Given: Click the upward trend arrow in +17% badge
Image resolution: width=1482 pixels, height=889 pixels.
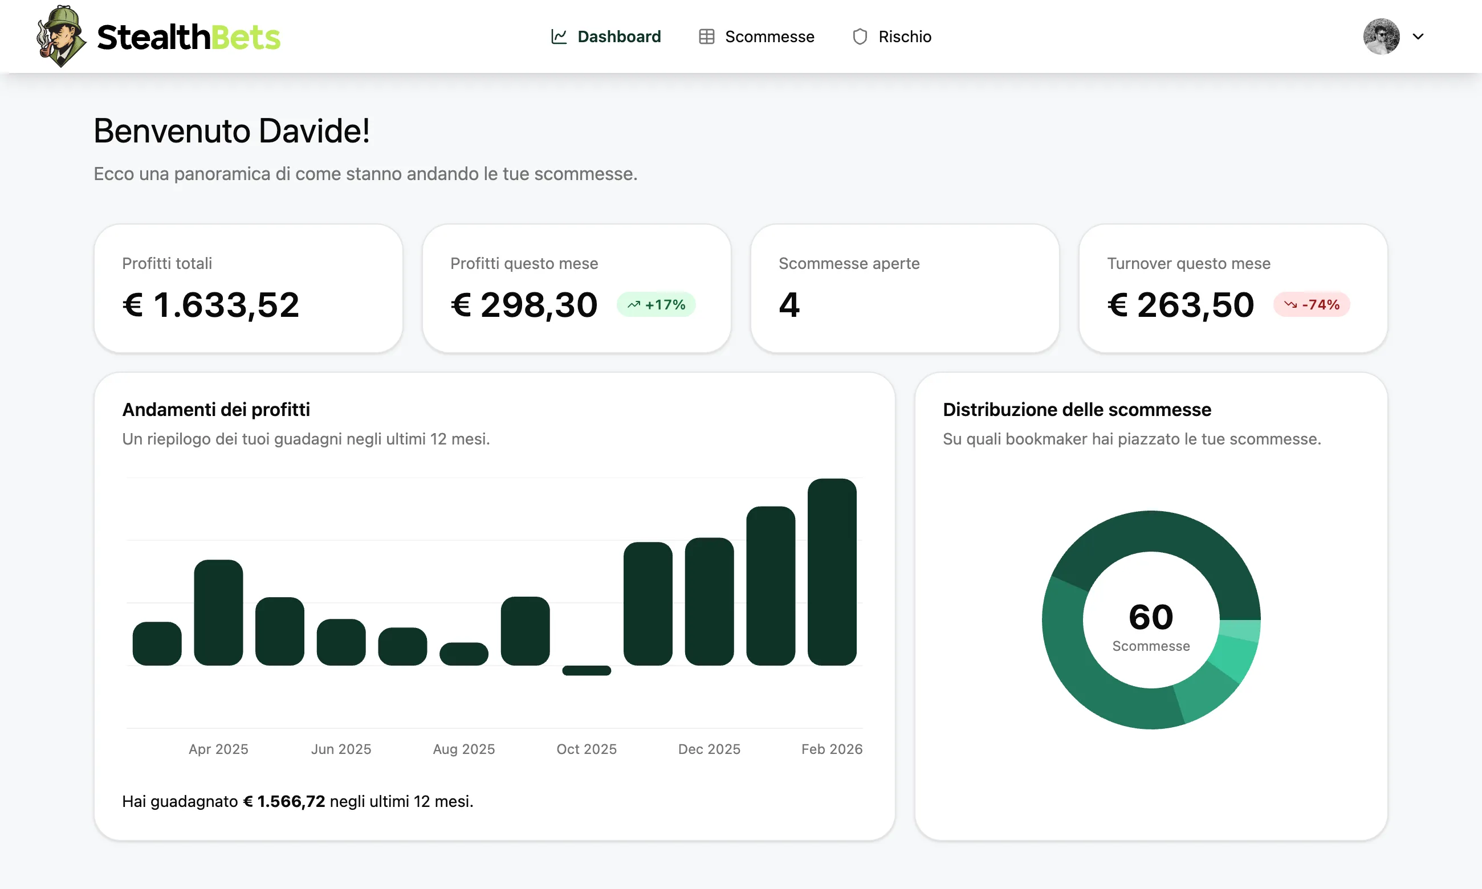Looking at the screenshot, I should [x=634, y=305].
